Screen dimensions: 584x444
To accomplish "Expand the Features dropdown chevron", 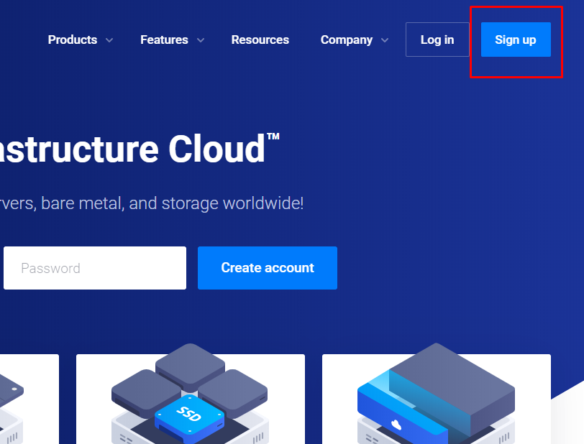I will click(x=201, y=40).
